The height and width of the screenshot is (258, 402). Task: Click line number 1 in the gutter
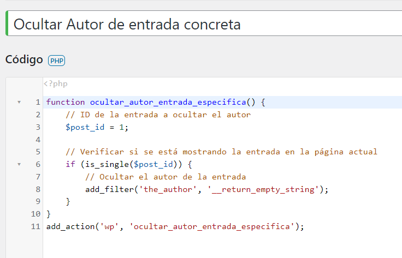pos(38,102)
